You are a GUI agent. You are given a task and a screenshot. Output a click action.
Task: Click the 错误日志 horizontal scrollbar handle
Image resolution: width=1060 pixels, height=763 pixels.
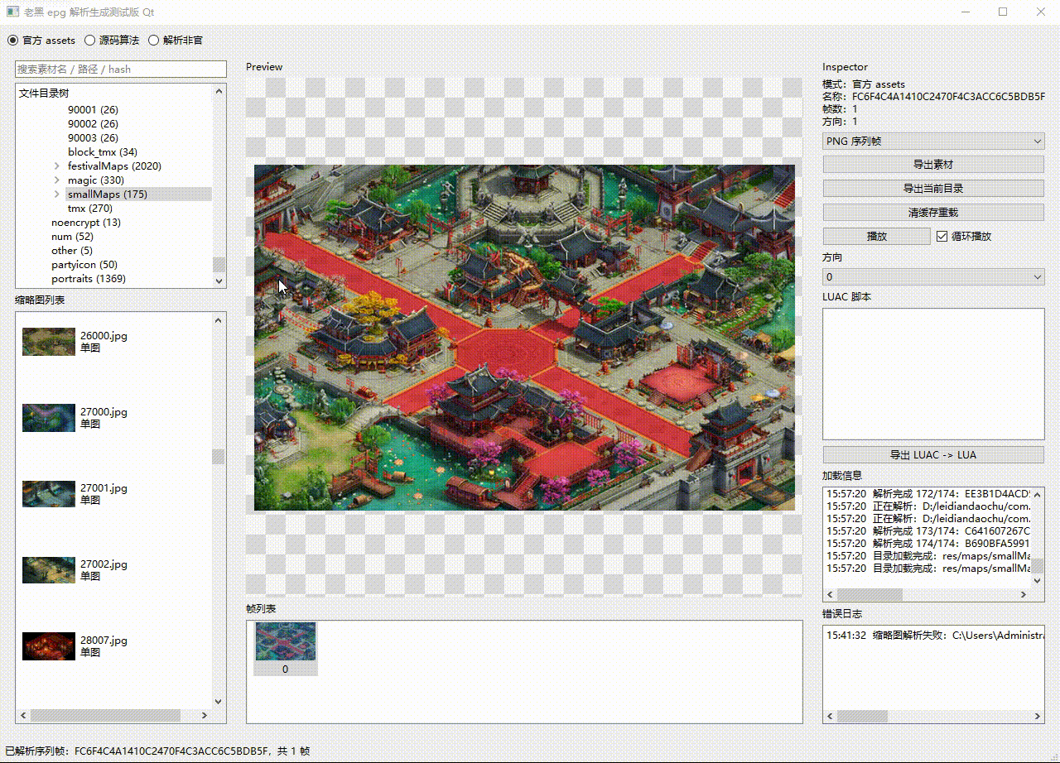[x=862, y=717]
